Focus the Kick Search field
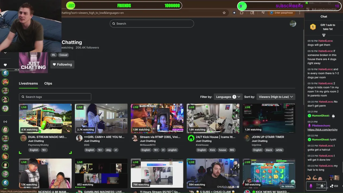The width and height of the screenshot is (343, 193). click(x=152, y=24)
